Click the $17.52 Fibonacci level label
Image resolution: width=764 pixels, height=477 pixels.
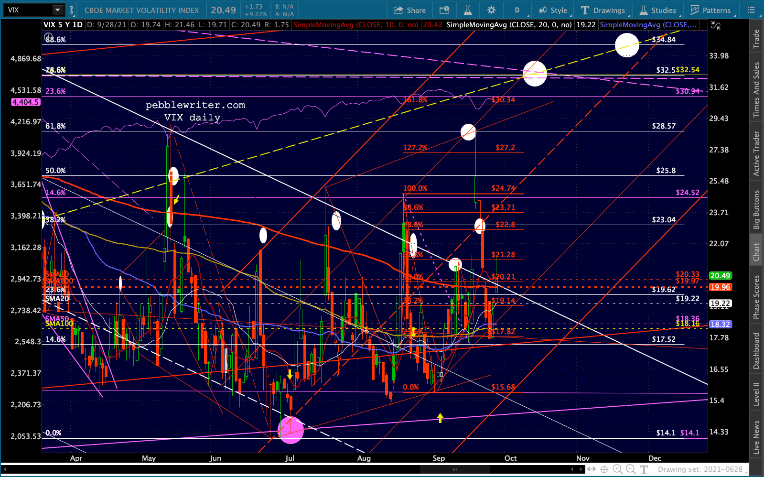tap(664, 339)
